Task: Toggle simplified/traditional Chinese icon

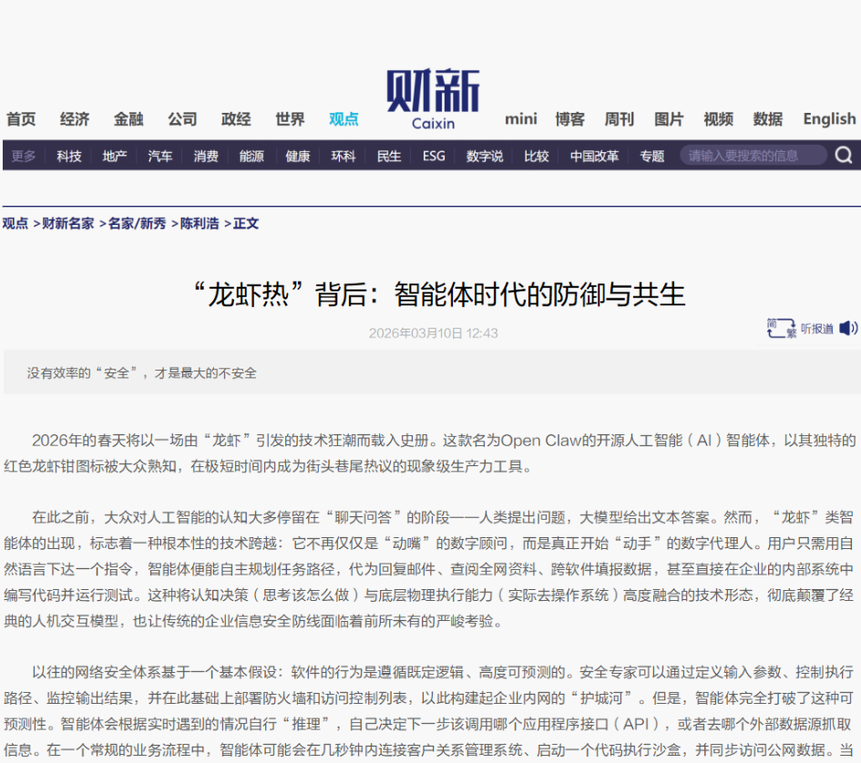Action: pyautogui.click(x=782, y=329)
